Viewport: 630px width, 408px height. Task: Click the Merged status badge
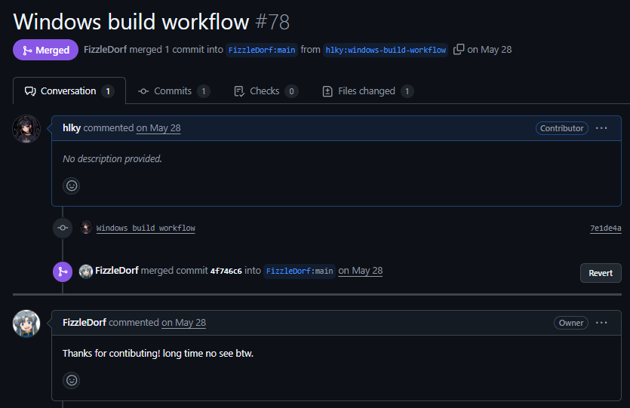tap(45, 50)
